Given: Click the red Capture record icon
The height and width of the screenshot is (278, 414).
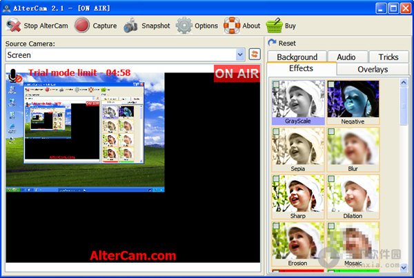Looking at the screenshot, I should [82, 25].
